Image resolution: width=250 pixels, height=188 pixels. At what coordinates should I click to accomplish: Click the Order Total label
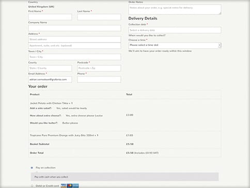coord(37,153)
